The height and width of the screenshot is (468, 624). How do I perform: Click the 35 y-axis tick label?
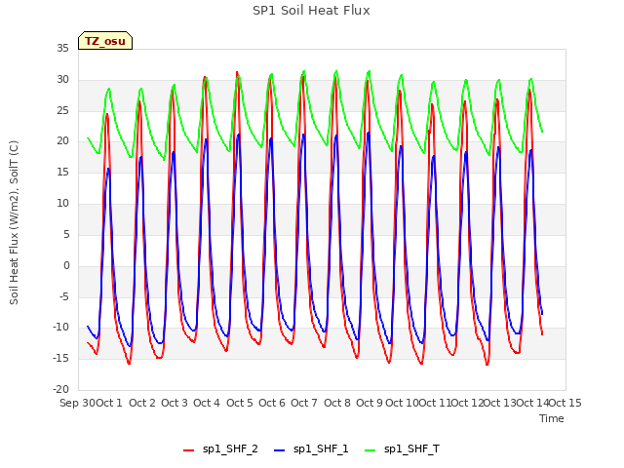[62, 49]
